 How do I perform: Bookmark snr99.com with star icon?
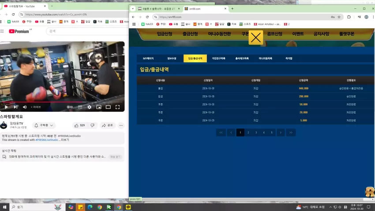click(339, 17)
